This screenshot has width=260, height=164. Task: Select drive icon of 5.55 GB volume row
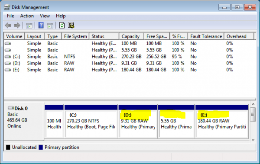coord(8,50)
